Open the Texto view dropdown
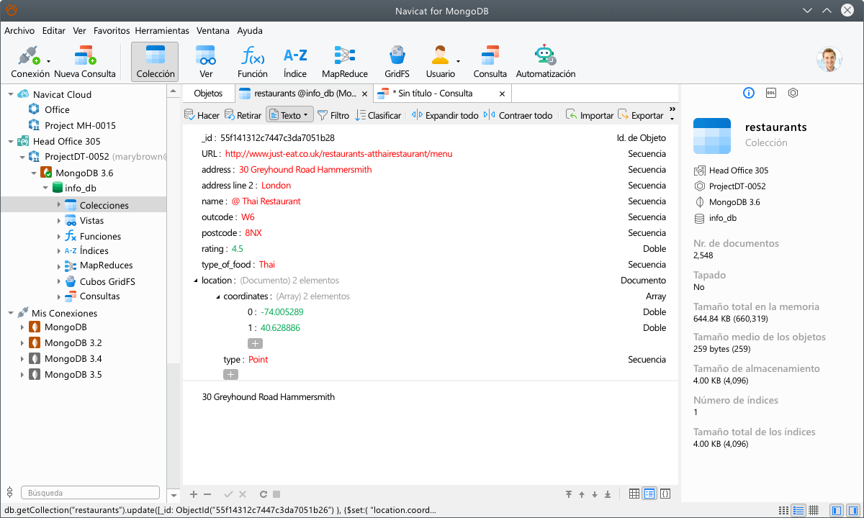864x518 pixels. pos(289,115)
